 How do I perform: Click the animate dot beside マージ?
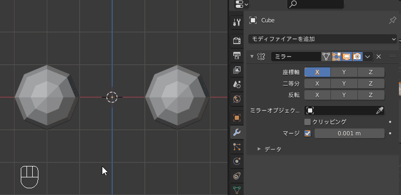(x=390, y=133)
